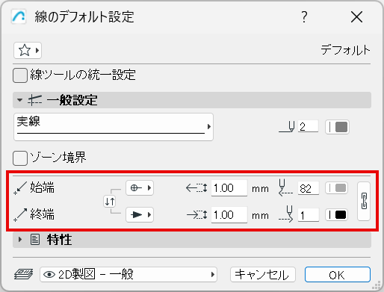Click the line pen weight icon

287,127
